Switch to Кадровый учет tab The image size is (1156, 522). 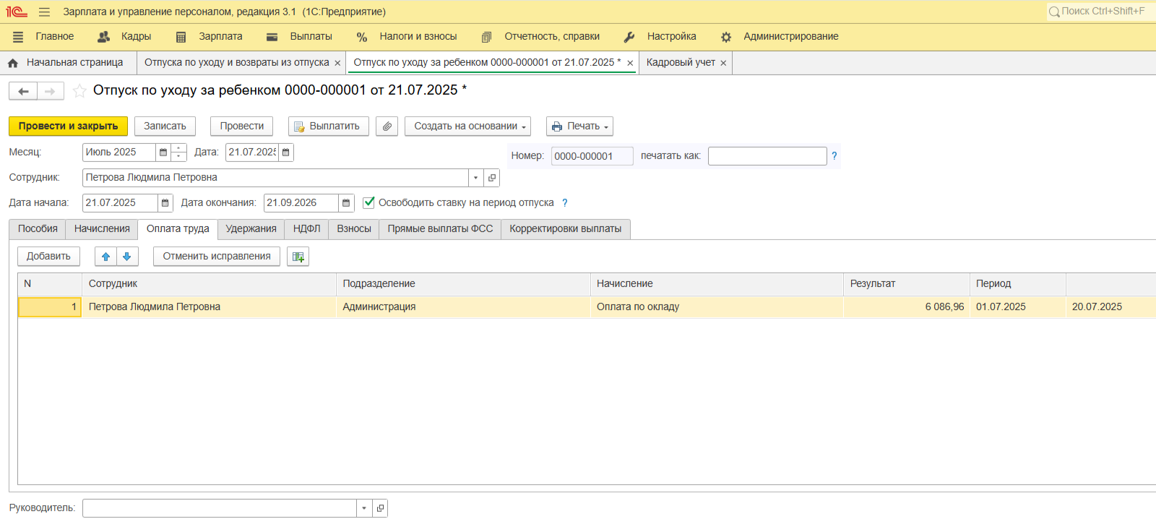click(681, 63)
